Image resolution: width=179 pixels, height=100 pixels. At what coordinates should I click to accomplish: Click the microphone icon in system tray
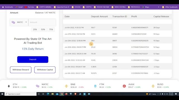tap(162, 94)
